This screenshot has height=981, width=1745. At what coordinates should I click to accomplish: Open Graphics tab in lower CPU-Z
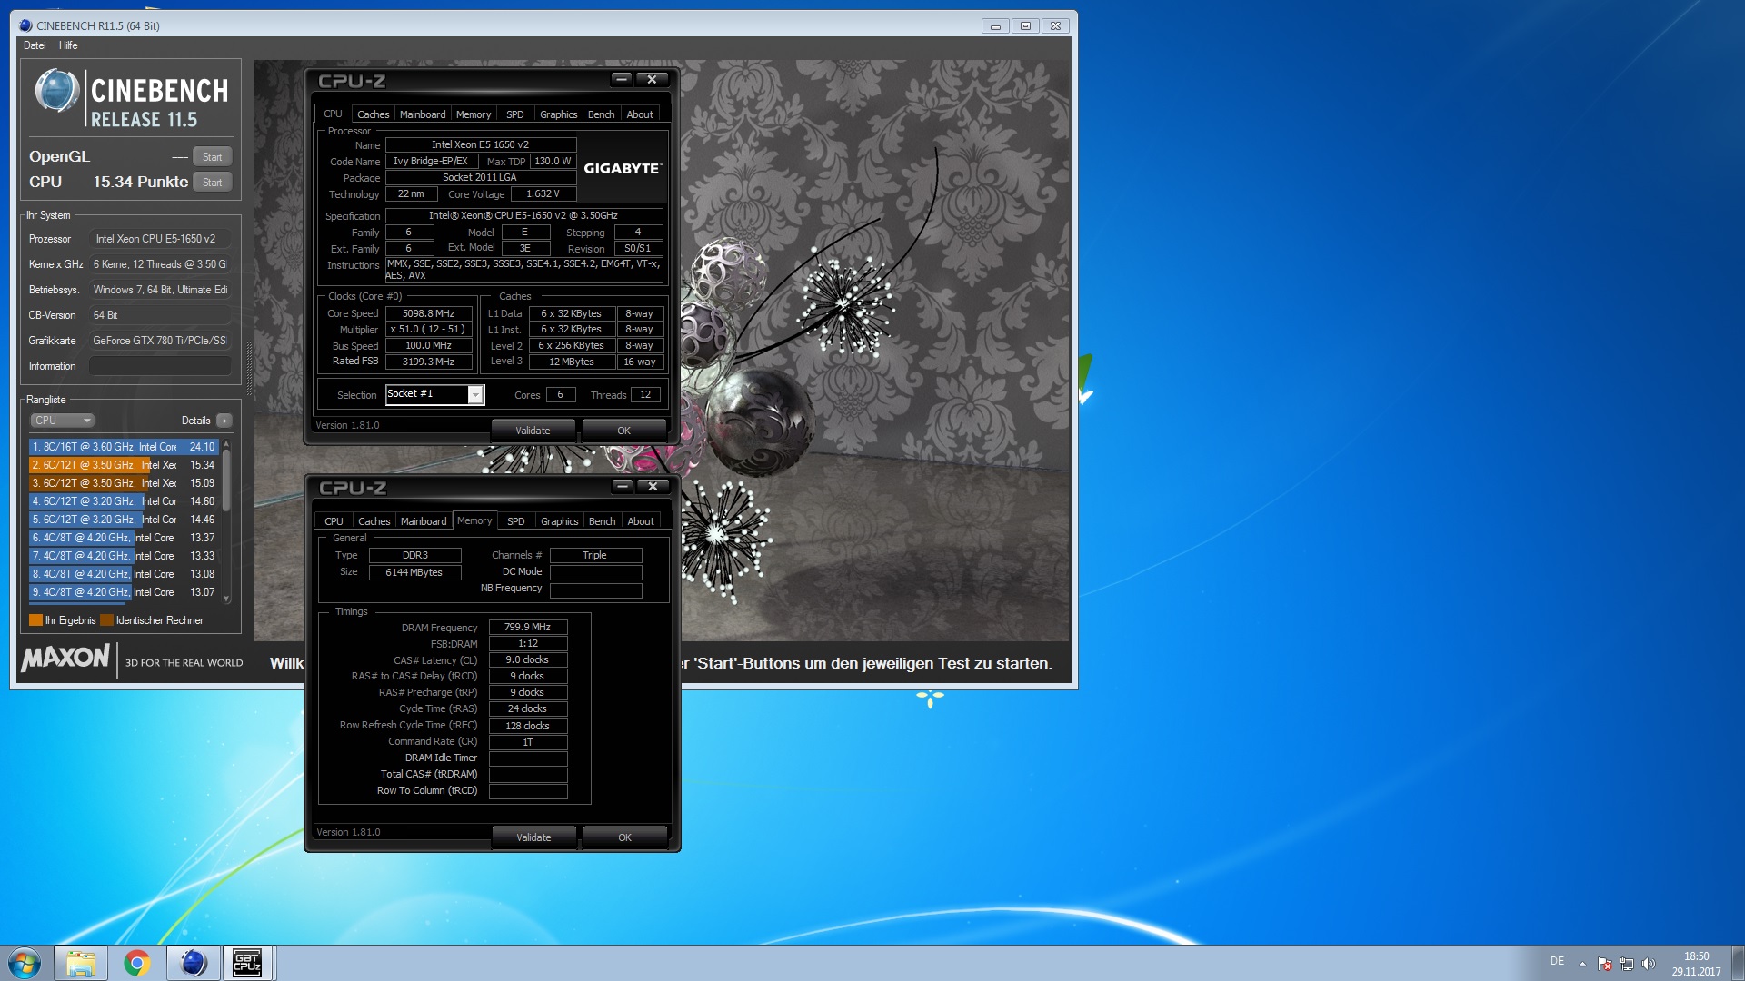pyautogui.click(x=559, y=521)
